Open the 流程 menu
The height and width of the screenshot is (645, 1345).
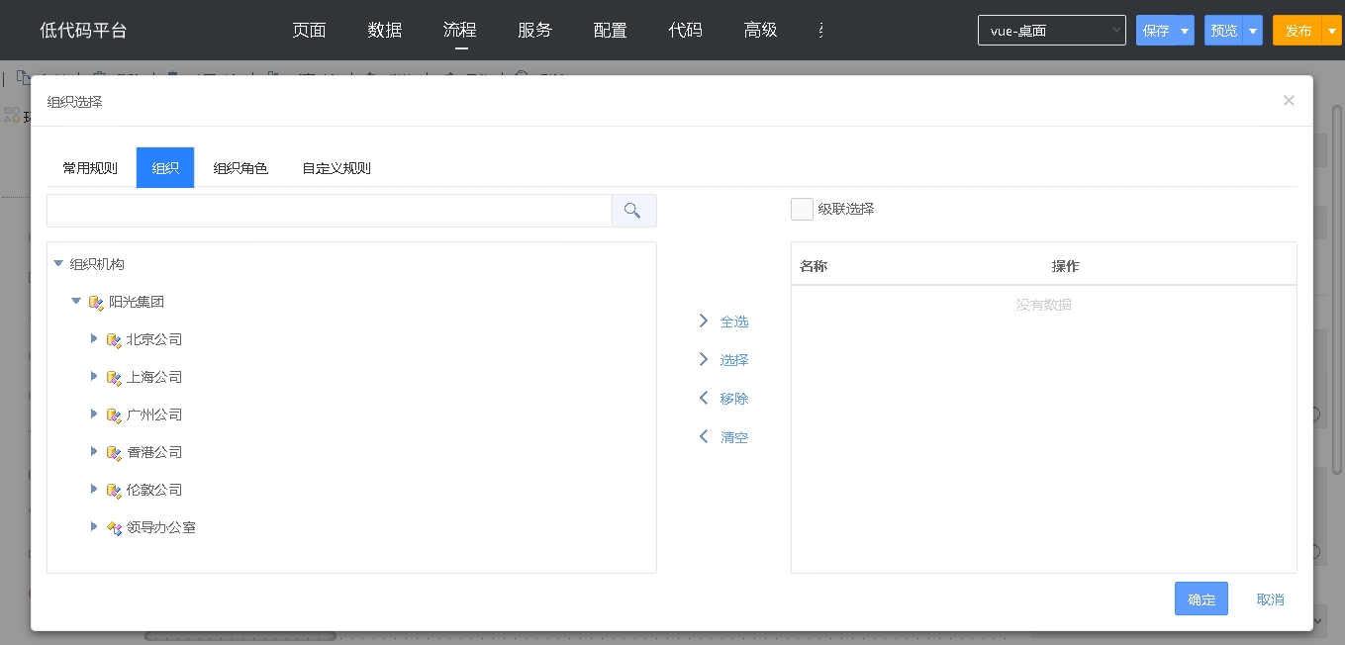pyautogui.click(x=459, y=31)
